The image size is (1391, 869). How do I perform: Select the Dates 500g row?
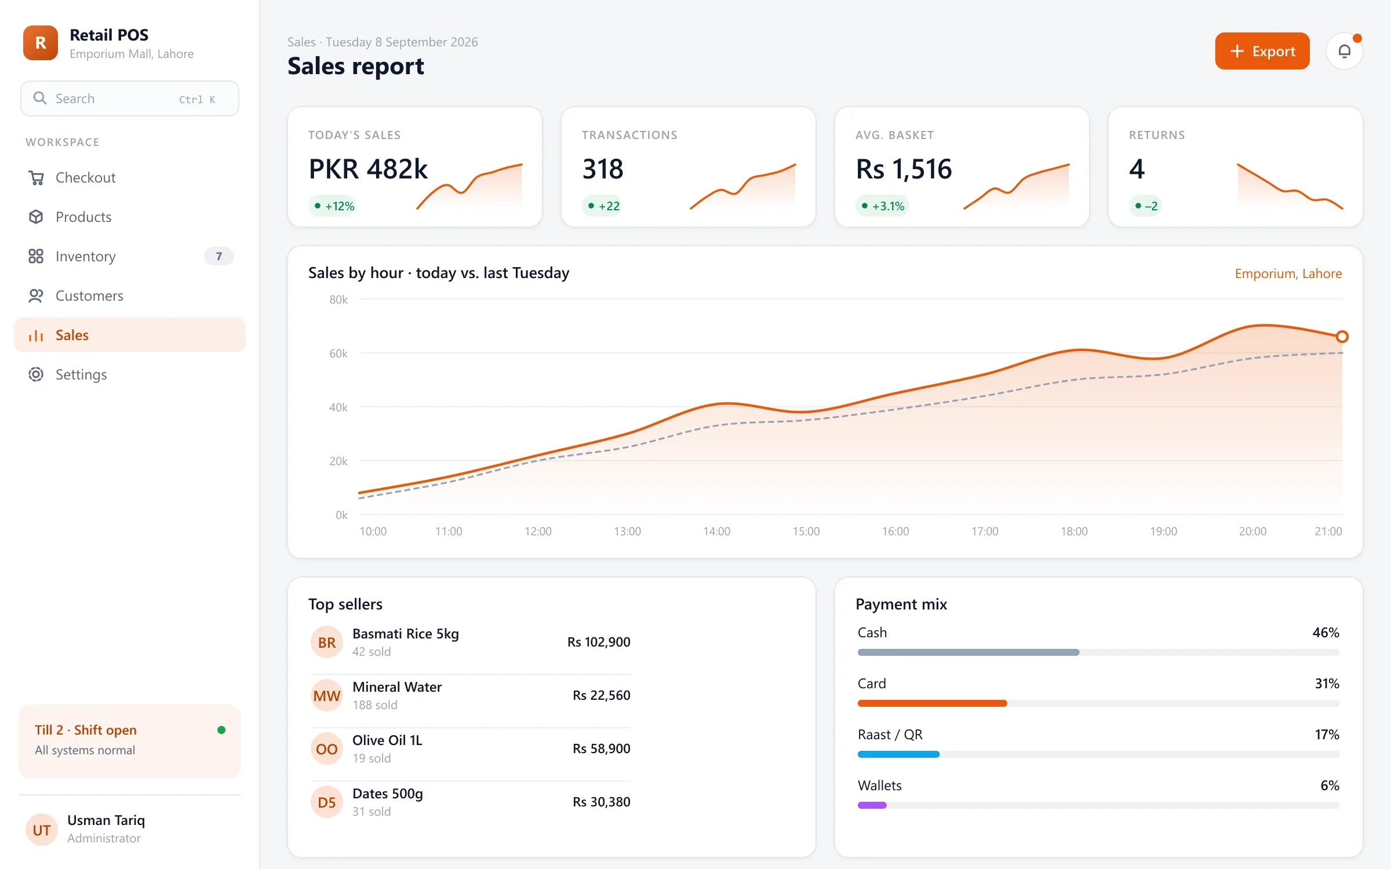(470, 802)
